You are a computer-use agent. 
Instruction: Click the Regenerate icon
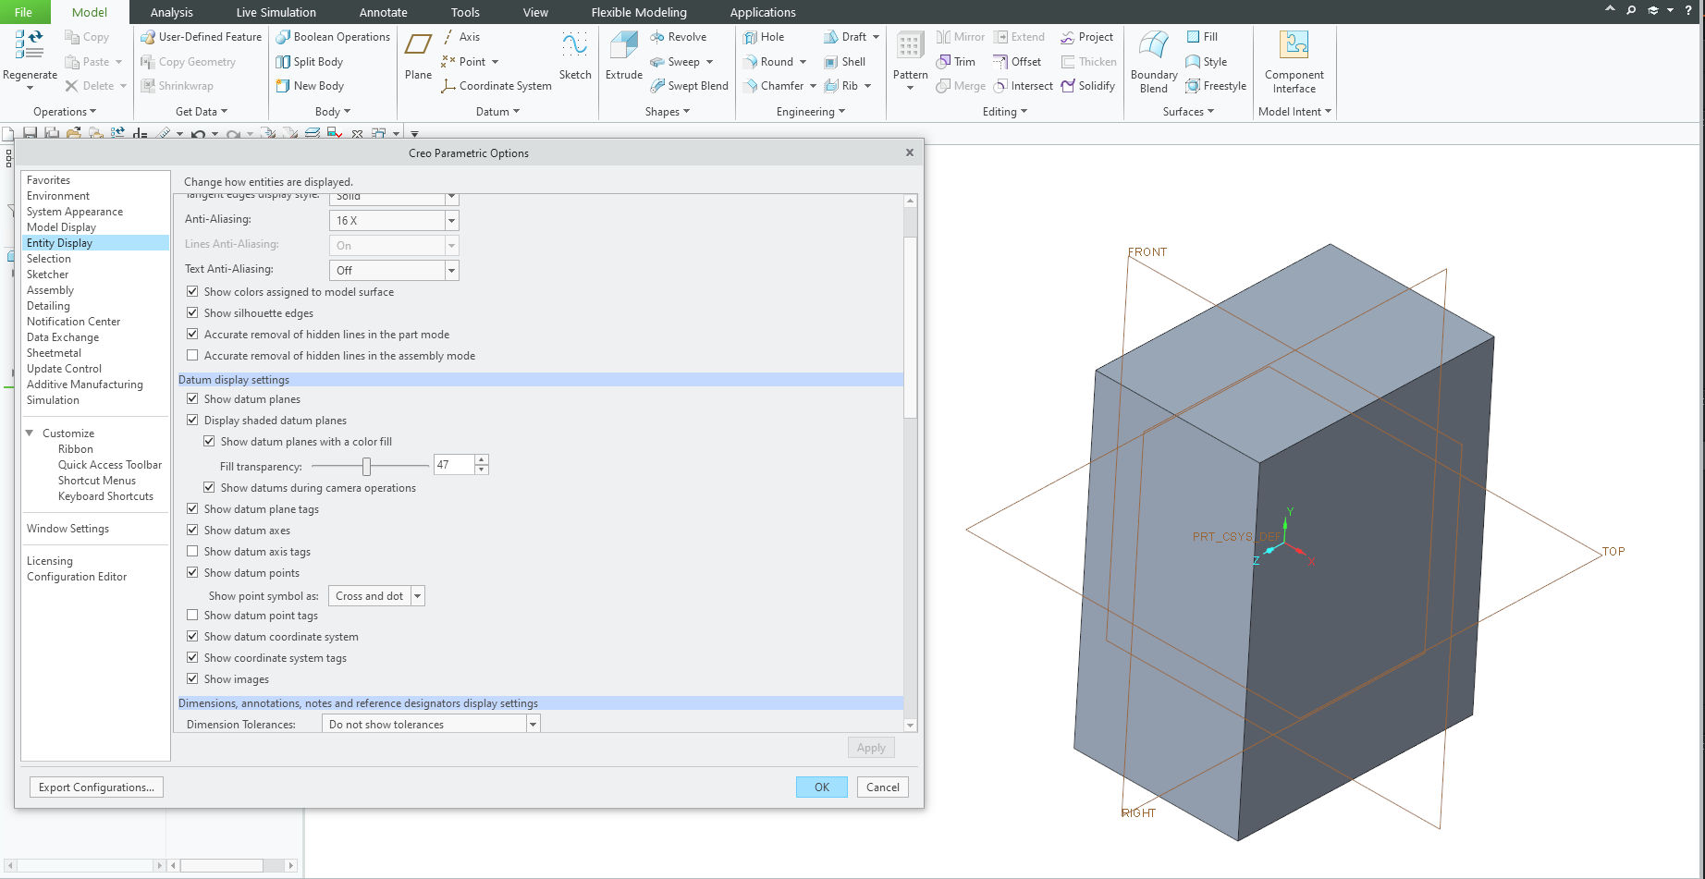(x=29, y=51)
